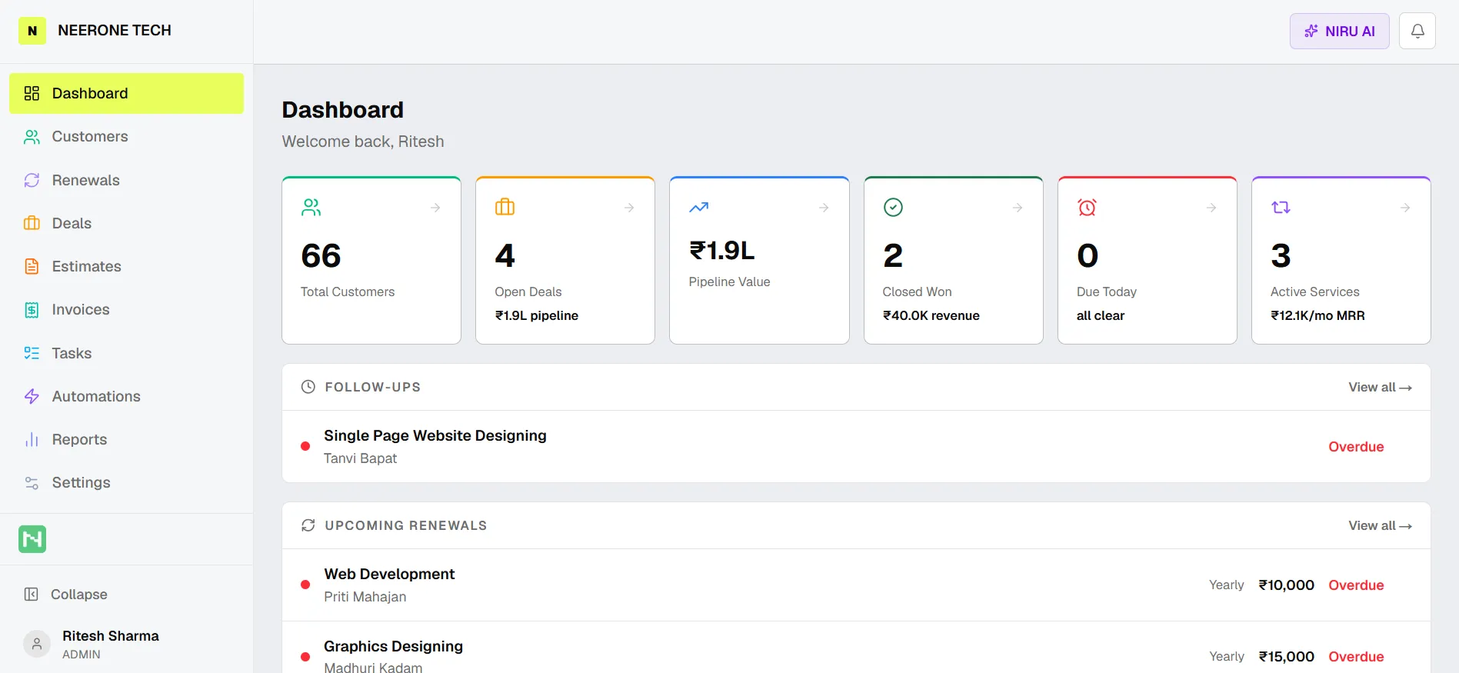Click the alarm clock icon on Due Today card
Screen dimensions: 1459x673
click(1087, 207)
